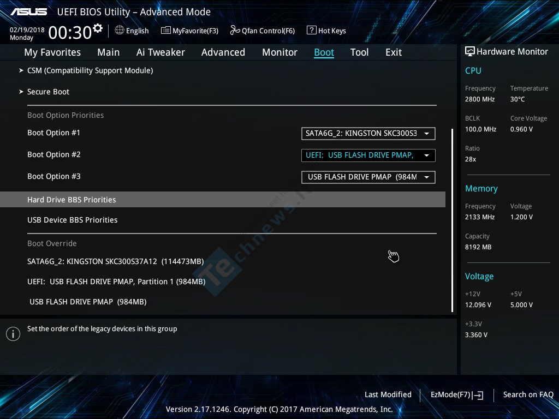Go to the Advanced tab

coord(223,52)
